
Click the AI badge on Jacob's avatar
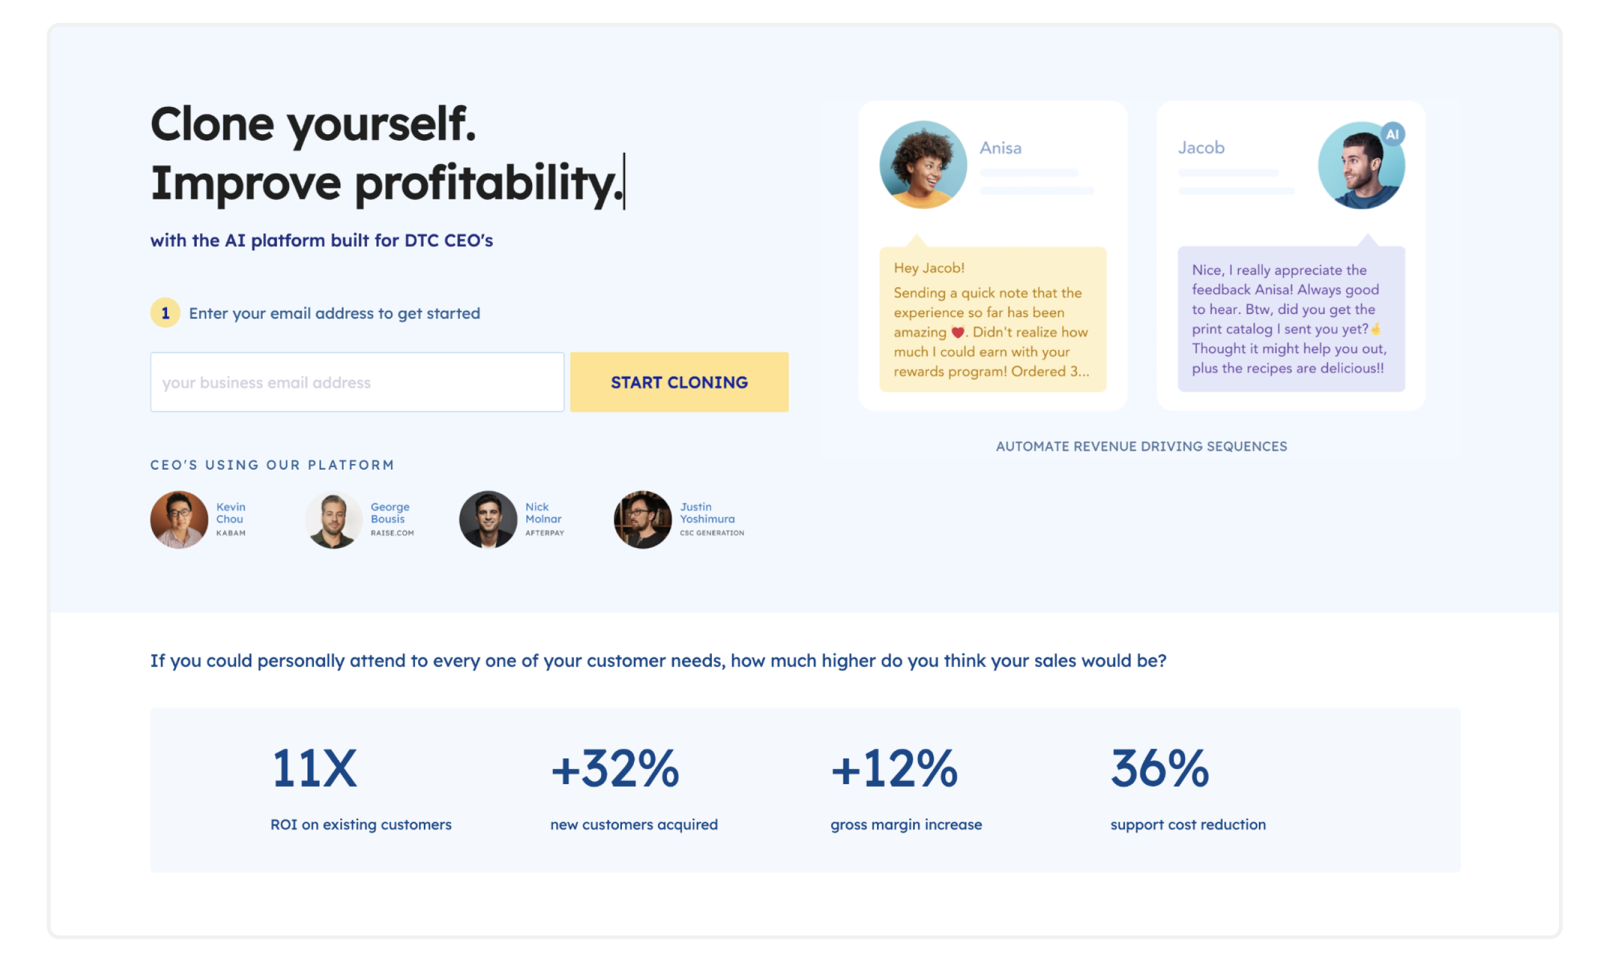(1393, 134)
